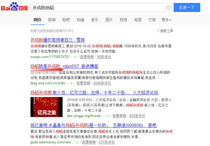
Task: Open result 孙成刚缅怀恩师谢百三 - 雪球
Action: 58,40
